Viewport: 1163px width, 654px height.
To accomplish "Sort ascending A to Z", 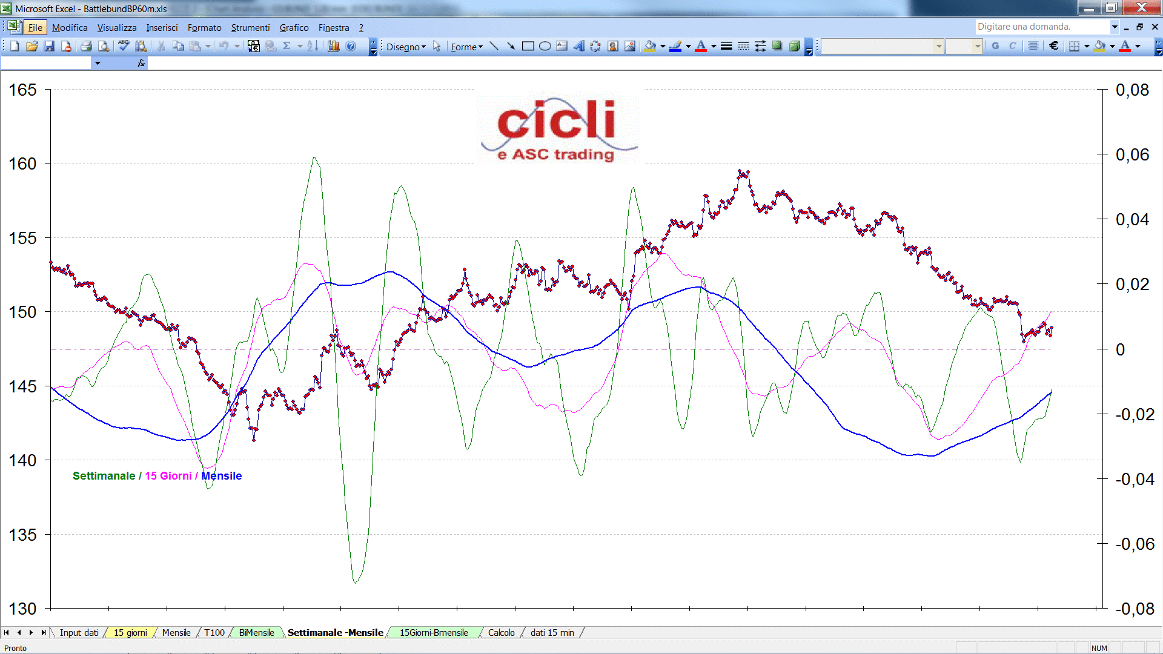I will (313, 46).
